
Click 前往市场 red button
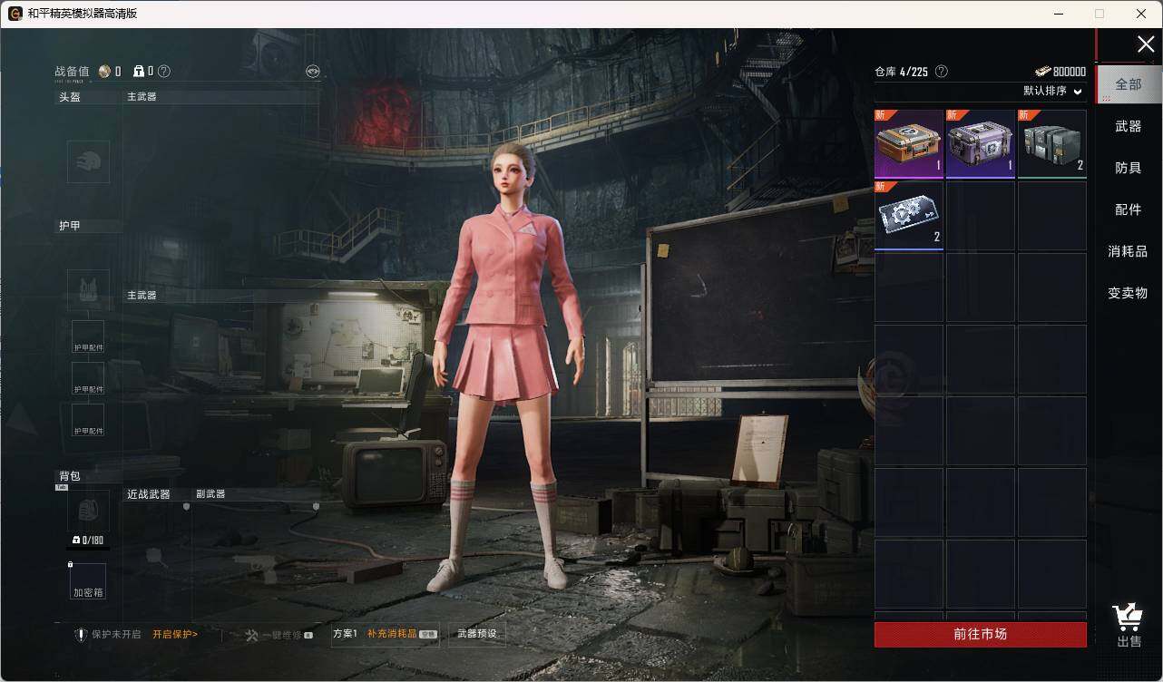point(981,634)
